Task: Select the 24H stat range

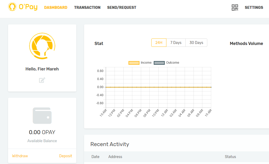Action: tap(159, 43)
